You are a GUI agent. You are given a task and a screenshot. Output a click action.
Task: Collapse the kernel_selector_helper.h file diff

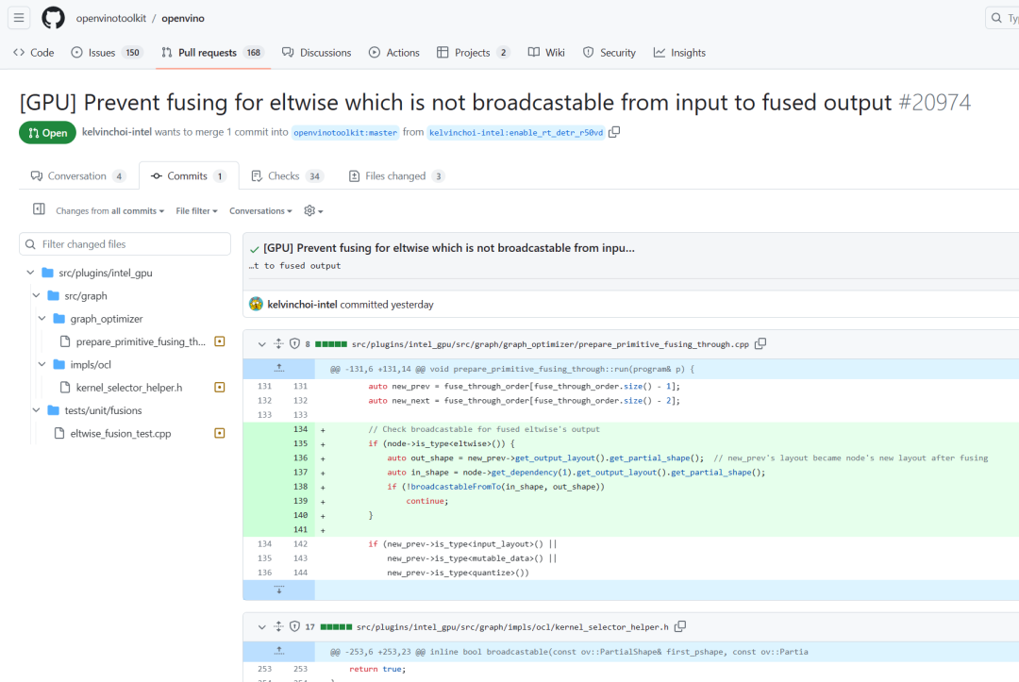pyautogui.click(x=261, y=626)
